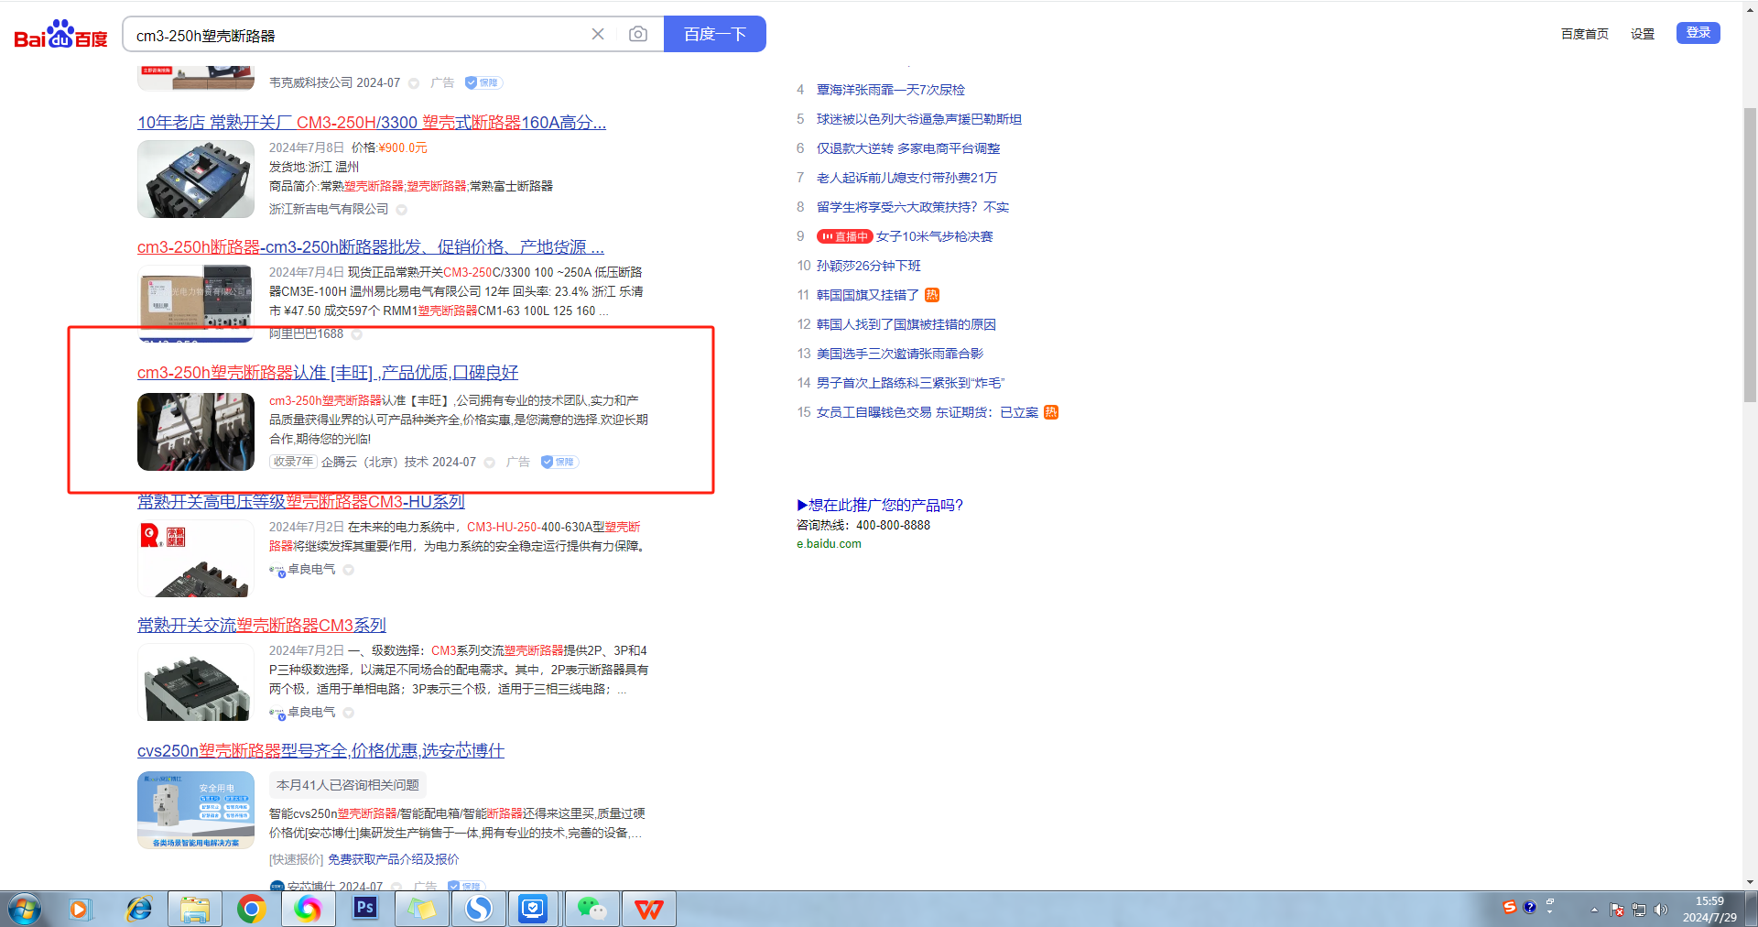Screen dimensions: 1758x927
Task: Open the 安芯博仕 ad thumbnail
Action: (196, 810)
